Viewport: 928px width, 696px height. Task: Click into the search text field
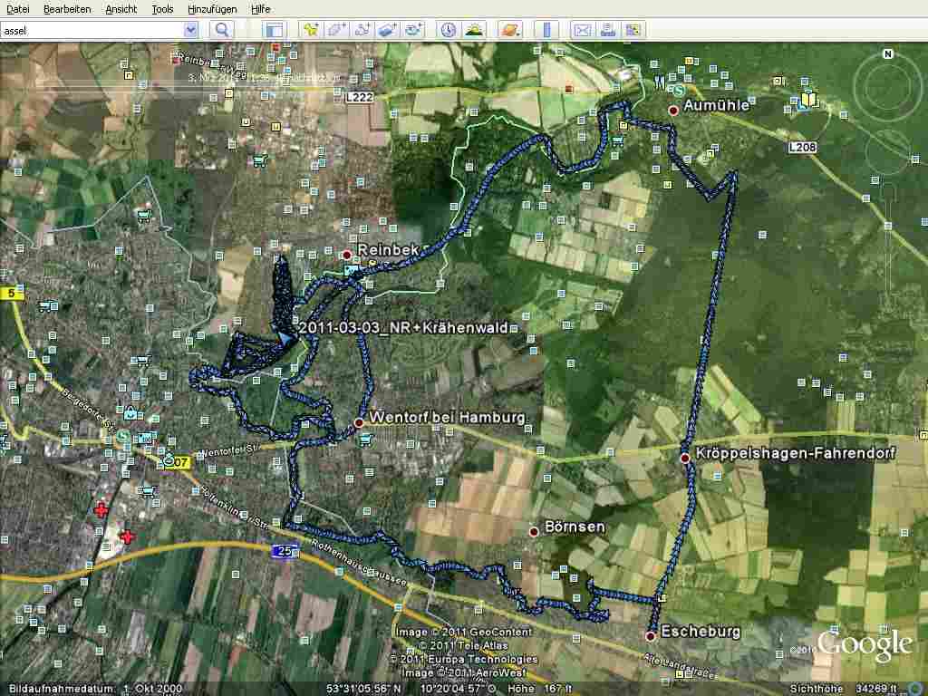coord(91,30)
